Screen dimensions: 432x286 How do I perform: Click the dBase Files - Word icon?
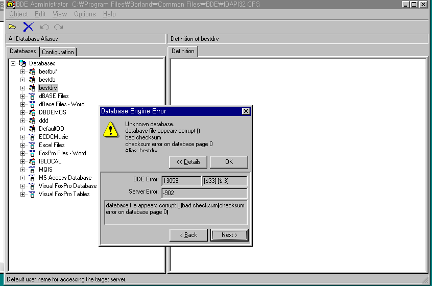coord(32,104)
